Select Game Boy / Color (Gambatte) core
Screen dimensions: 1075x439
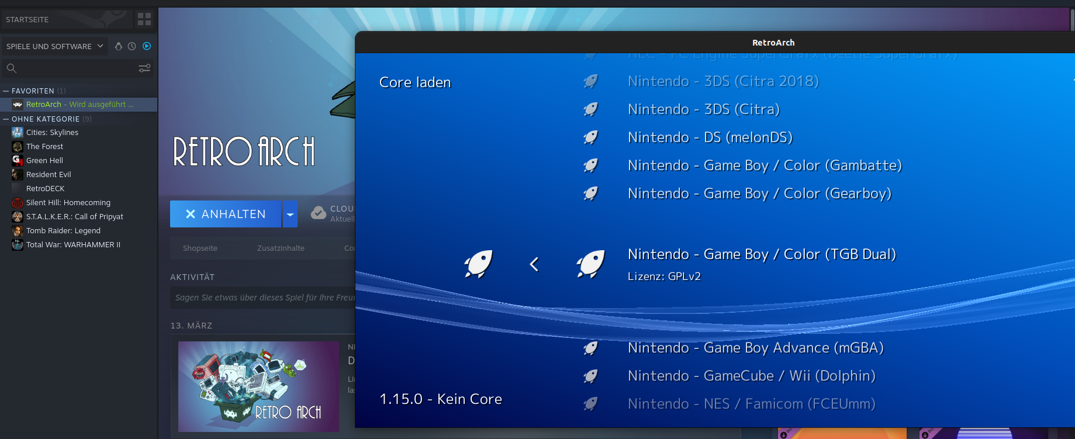765,165
